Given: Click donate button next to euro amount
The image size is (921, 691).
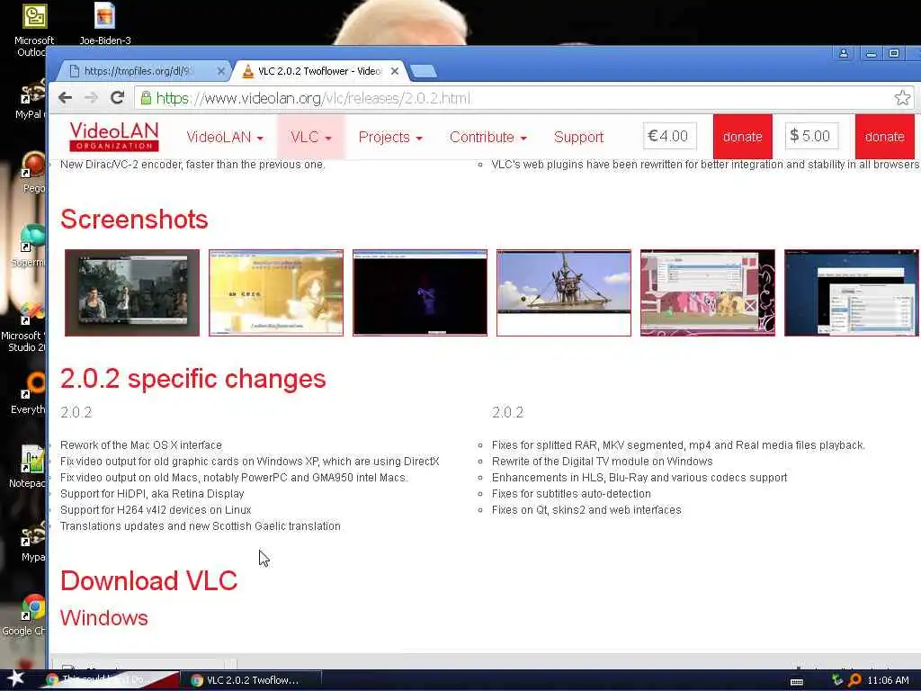Looking at the screenshot, I should tap(742, 137).
